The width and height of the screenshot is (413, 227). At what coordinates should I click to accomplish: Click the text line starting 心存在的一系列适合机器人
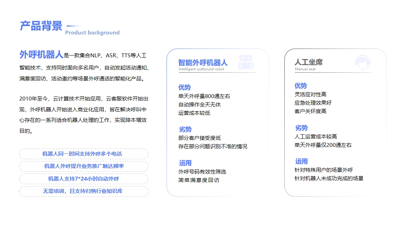(83, 120)
